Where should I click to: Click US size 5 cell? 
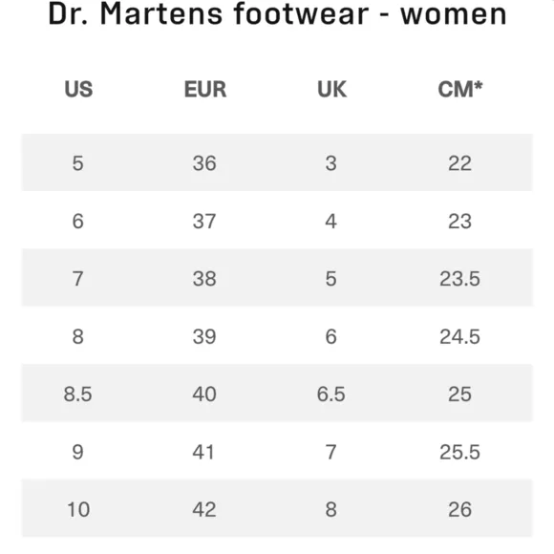77,163
